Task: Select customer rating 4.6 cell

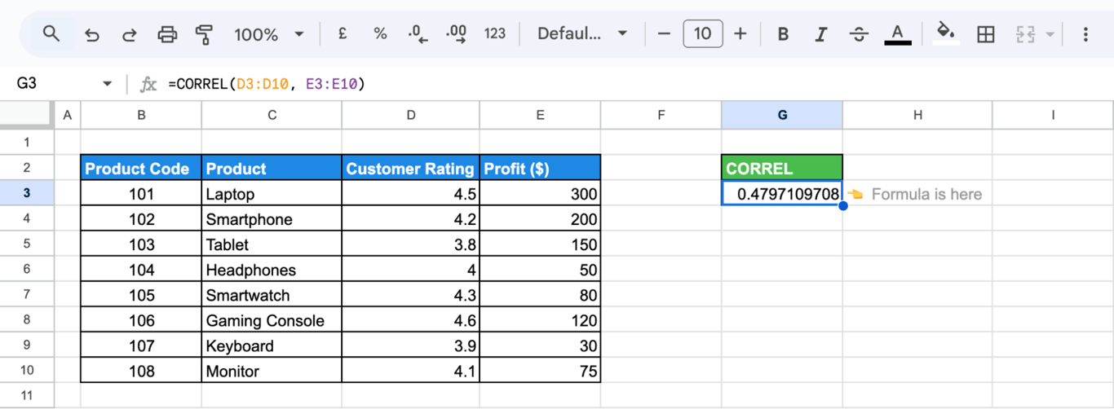Action: (x=411, y=320)
